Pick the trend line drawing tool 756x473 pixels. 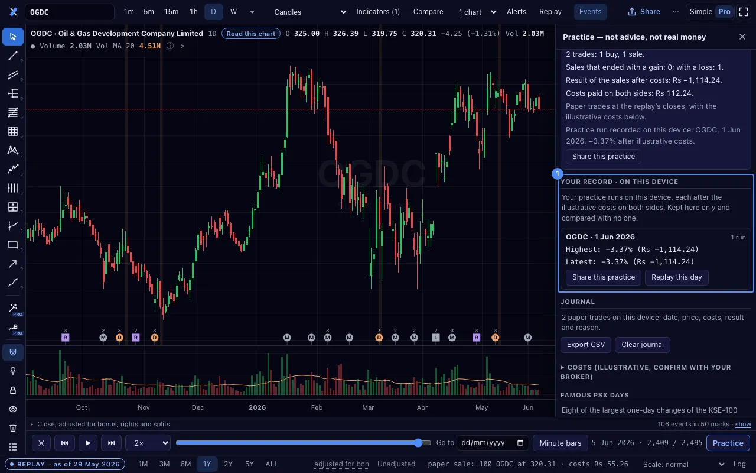tap(13, 56)
